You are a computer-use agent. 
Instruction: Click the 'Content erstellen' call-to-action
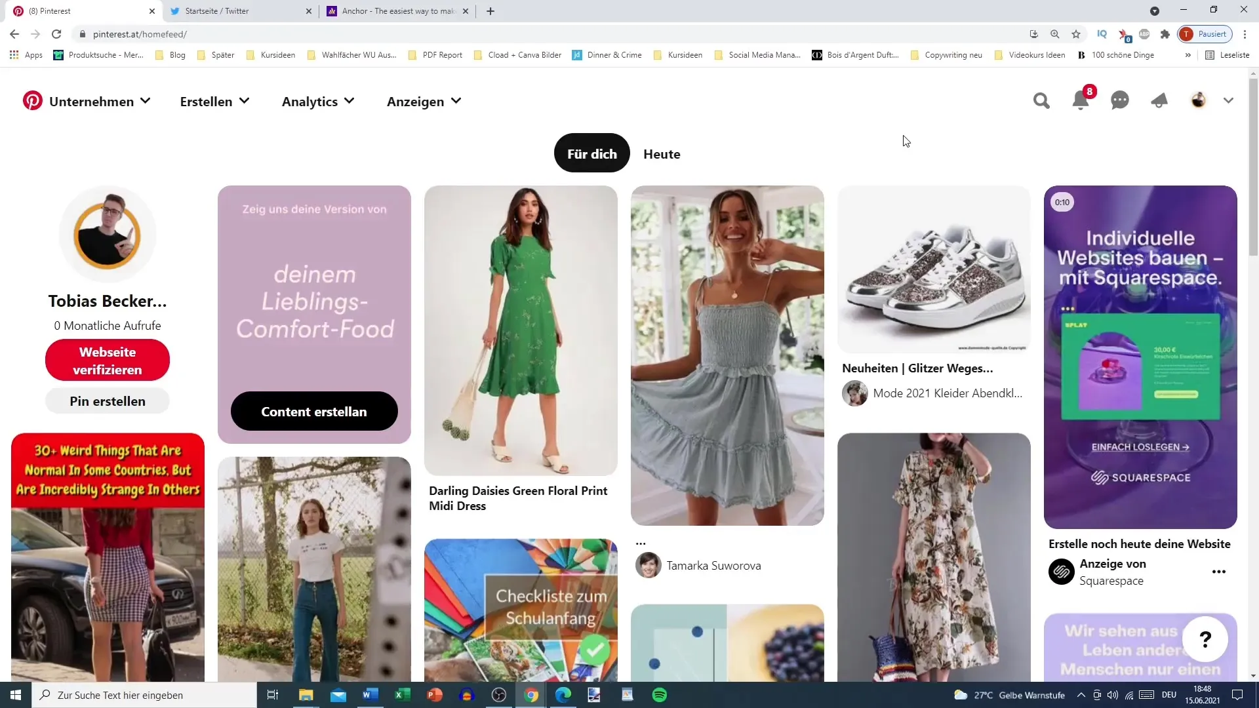[x=315, y=413]
